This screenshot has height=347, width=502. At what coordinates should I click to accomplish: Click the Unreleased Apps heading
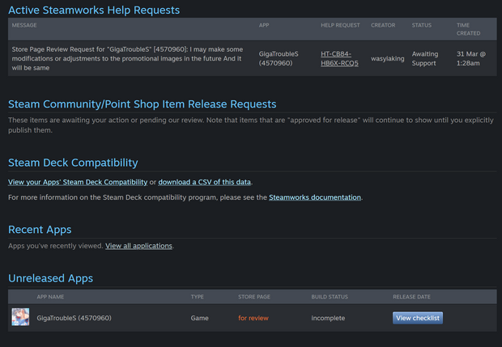point(50,278)
